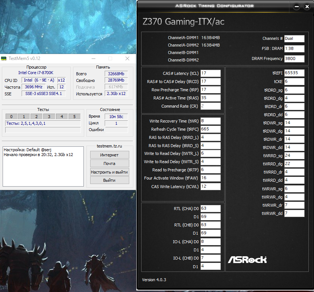
Task: Click the RAS# Active Time (tRAS) field
Action: 210,98
